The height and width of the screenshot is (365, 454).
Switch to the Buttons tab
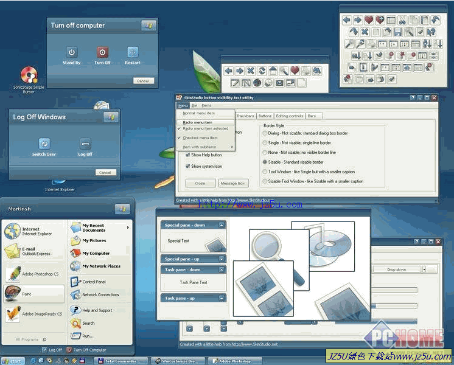[x=265, y=116]
